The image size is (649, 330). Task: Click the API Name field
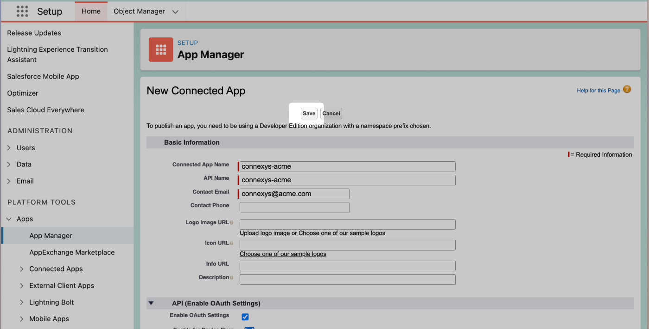click(x=348, y=180)
